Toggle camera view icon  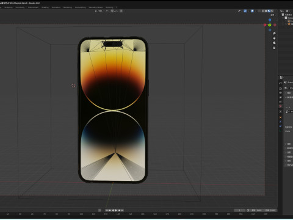point(274,43)
